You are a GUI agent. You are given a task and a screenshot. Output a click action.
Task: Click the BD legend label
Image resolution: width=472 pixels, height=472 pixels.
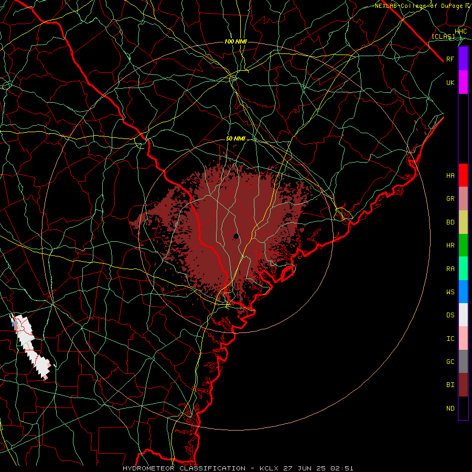(x=450, y=222)
